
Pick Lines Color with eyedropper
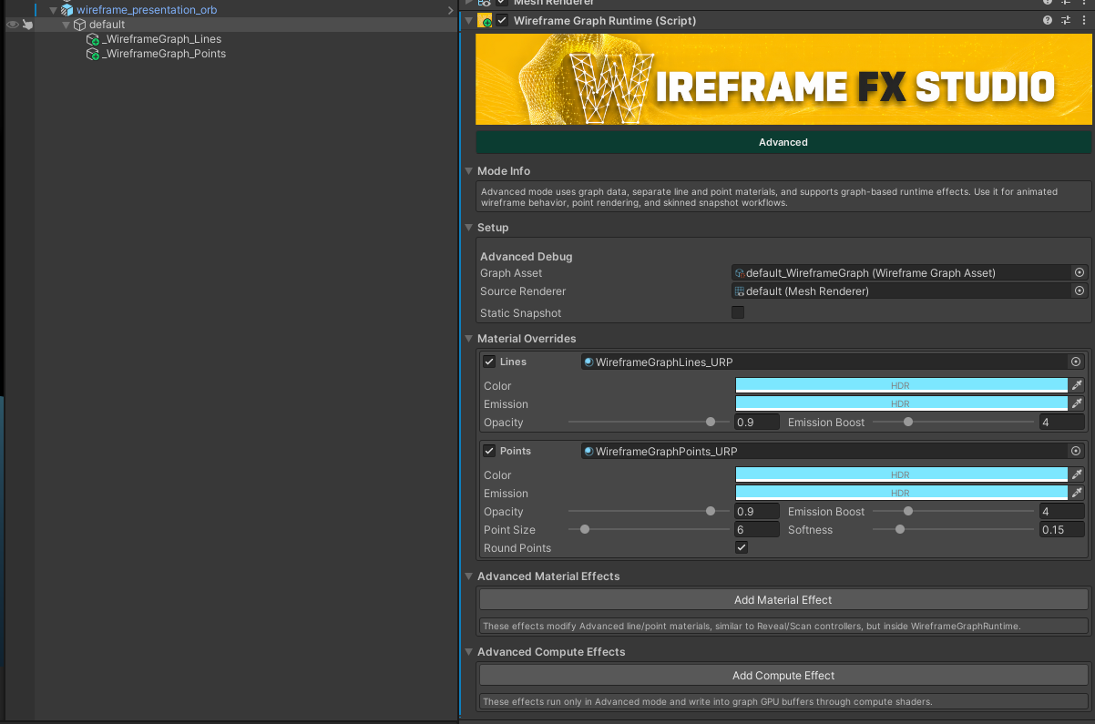coord(1077,385)
